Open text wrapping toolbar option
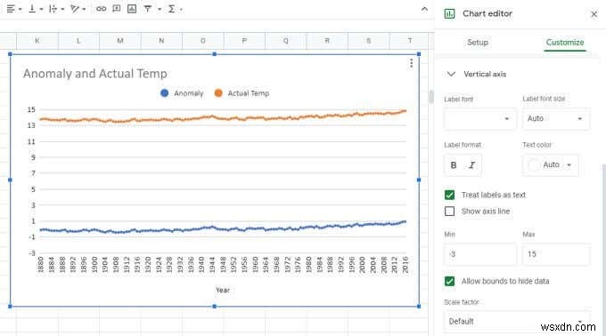 53,9
